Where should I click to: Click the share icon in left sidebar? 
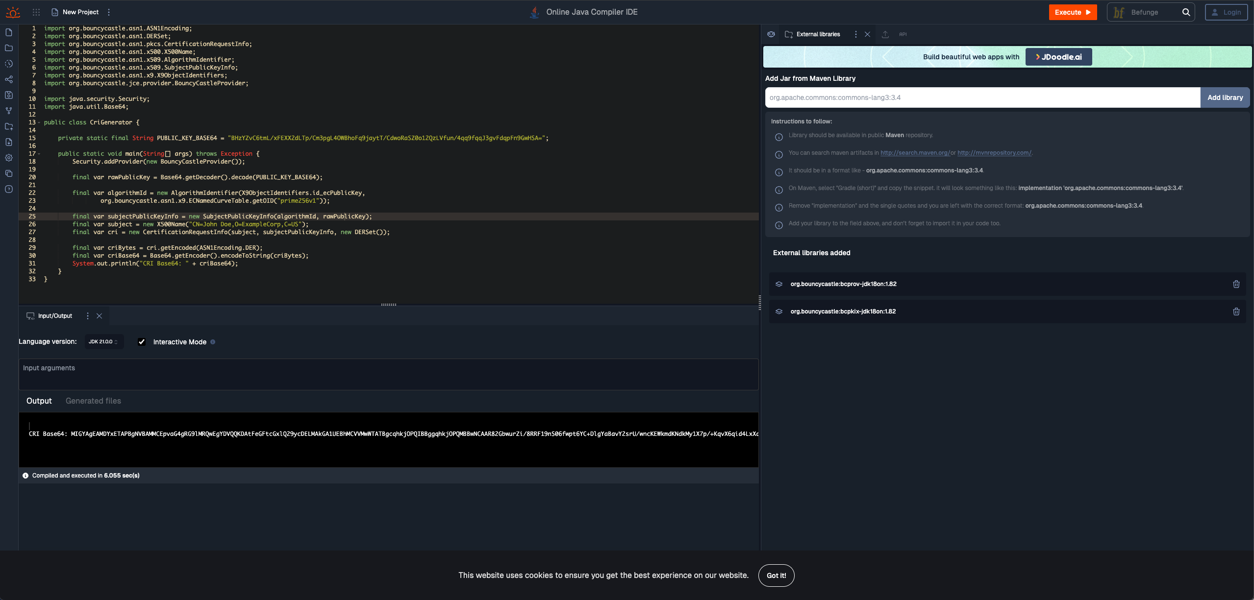coord(9,79)
